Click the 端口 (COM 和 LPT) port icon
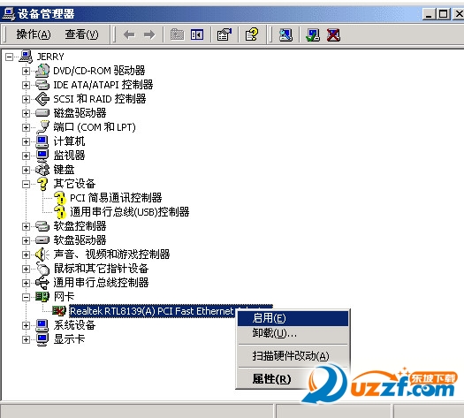464x418 pixels. tap(42, 127)
